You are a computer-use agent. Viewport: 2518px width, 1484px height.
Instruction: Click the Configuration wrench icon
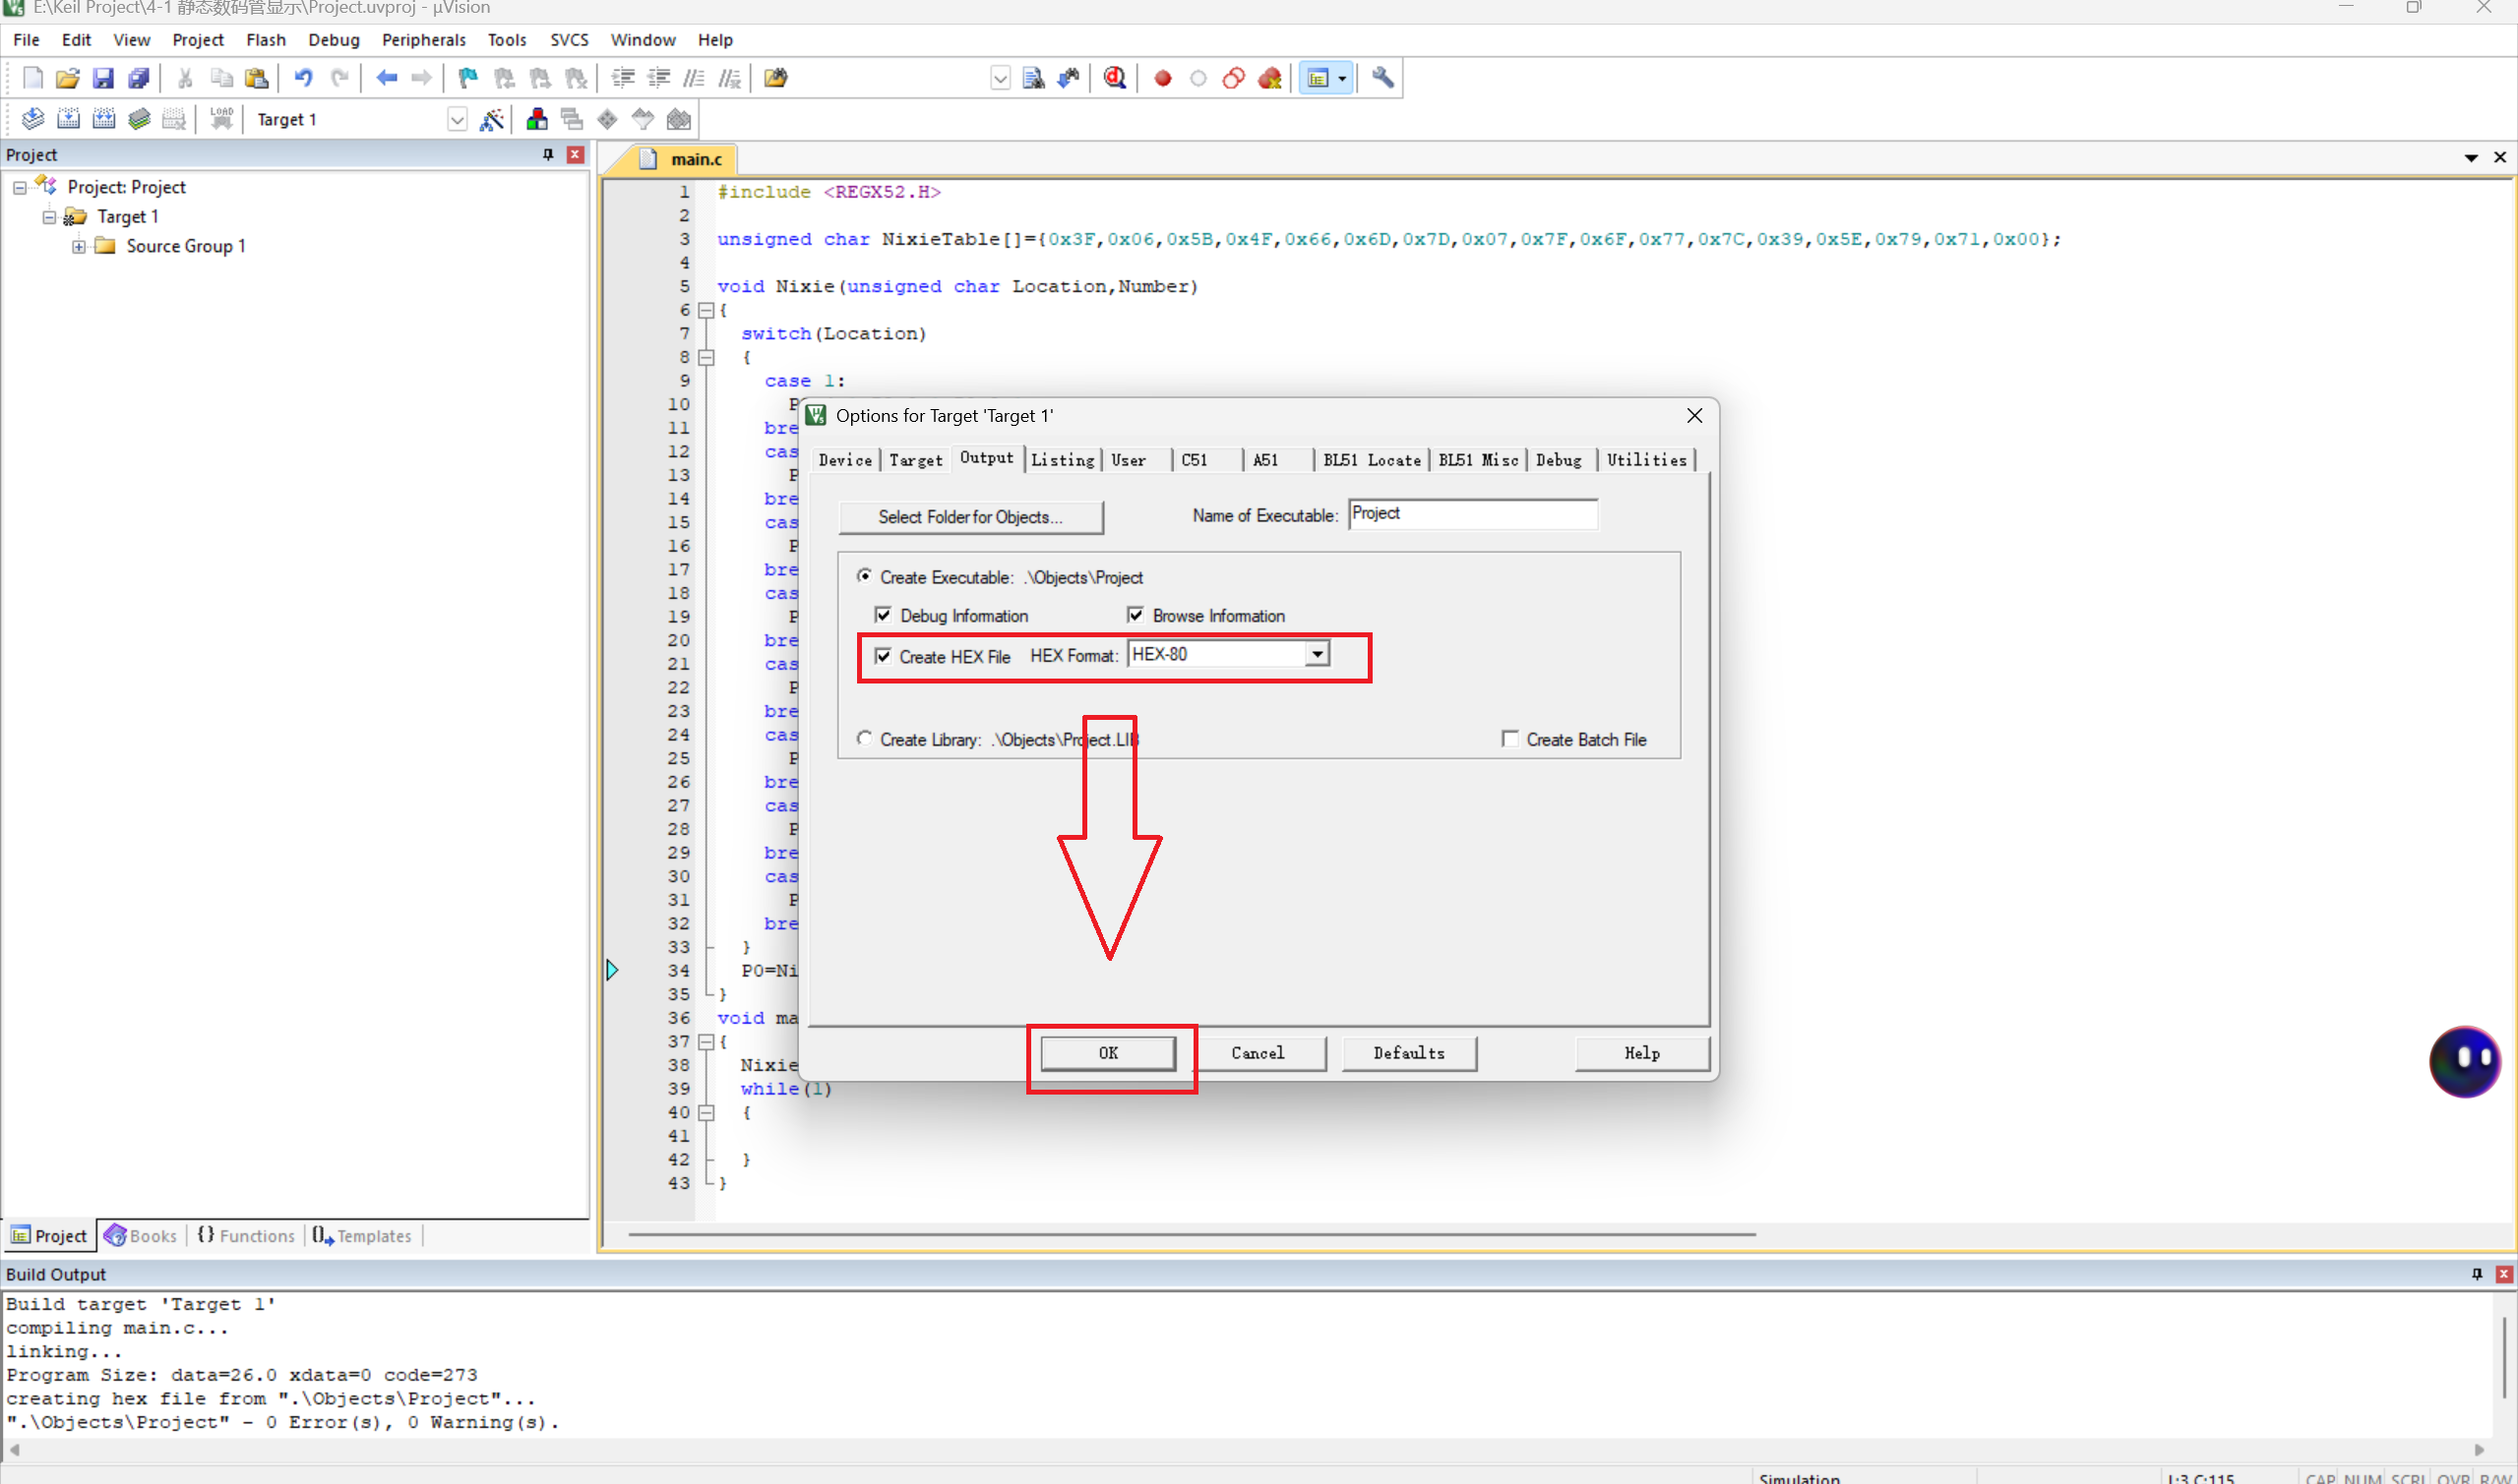click(x=1382, y=78)
